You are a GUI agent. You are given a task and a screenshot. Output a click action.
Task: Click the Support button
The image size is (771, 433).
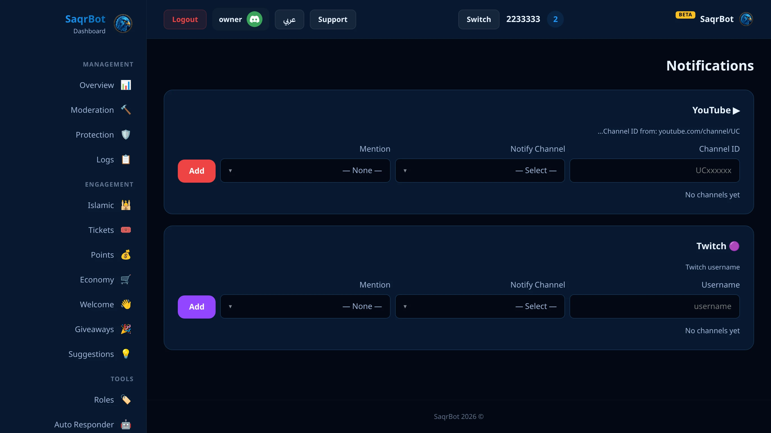click(x=332, y=19)
